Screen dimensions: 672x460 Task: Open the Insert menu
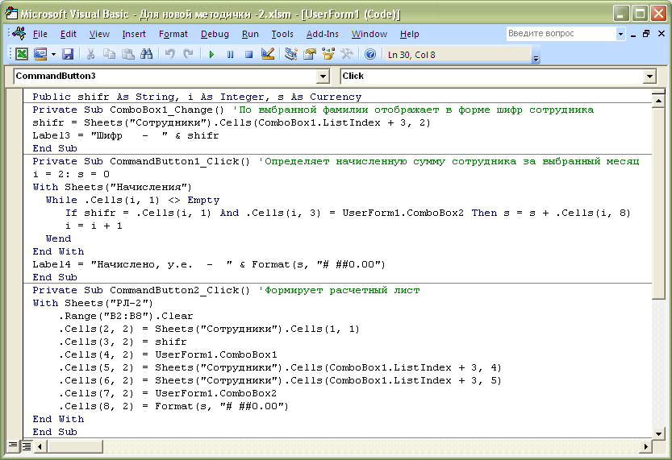coord(134,34)
